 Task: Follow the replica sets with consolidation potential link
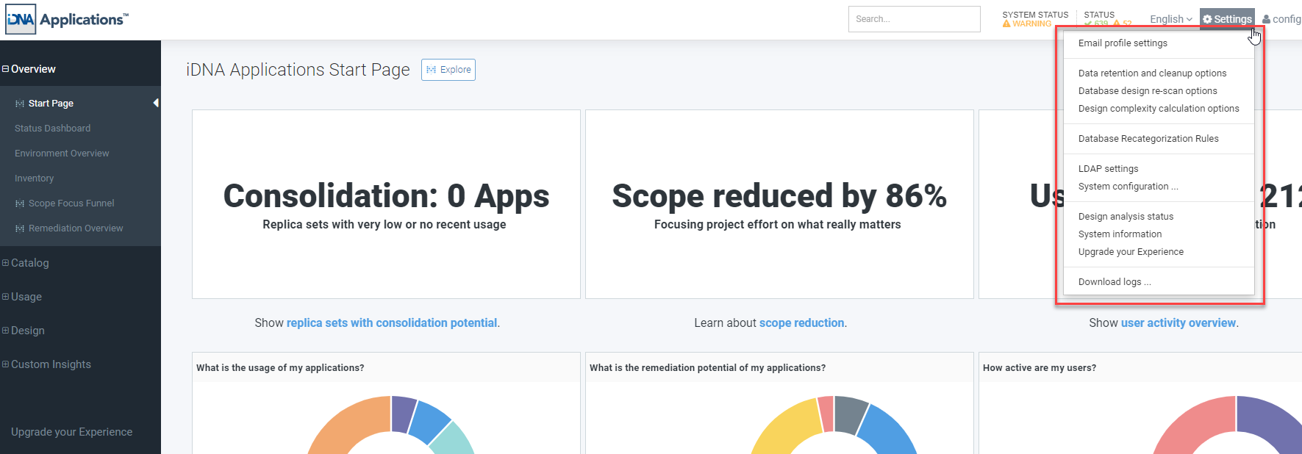(x=392, y=323)
